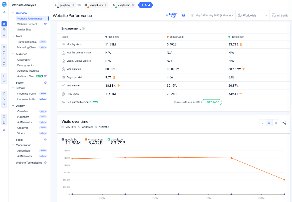Collapse the Referral section

(x=13, y=88)
